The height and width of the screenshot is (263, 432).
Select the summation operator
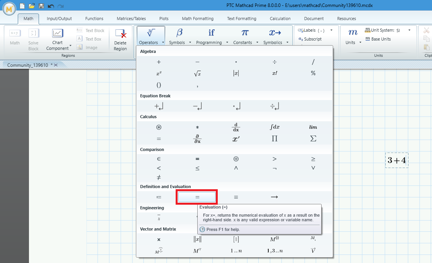(313, 137)
